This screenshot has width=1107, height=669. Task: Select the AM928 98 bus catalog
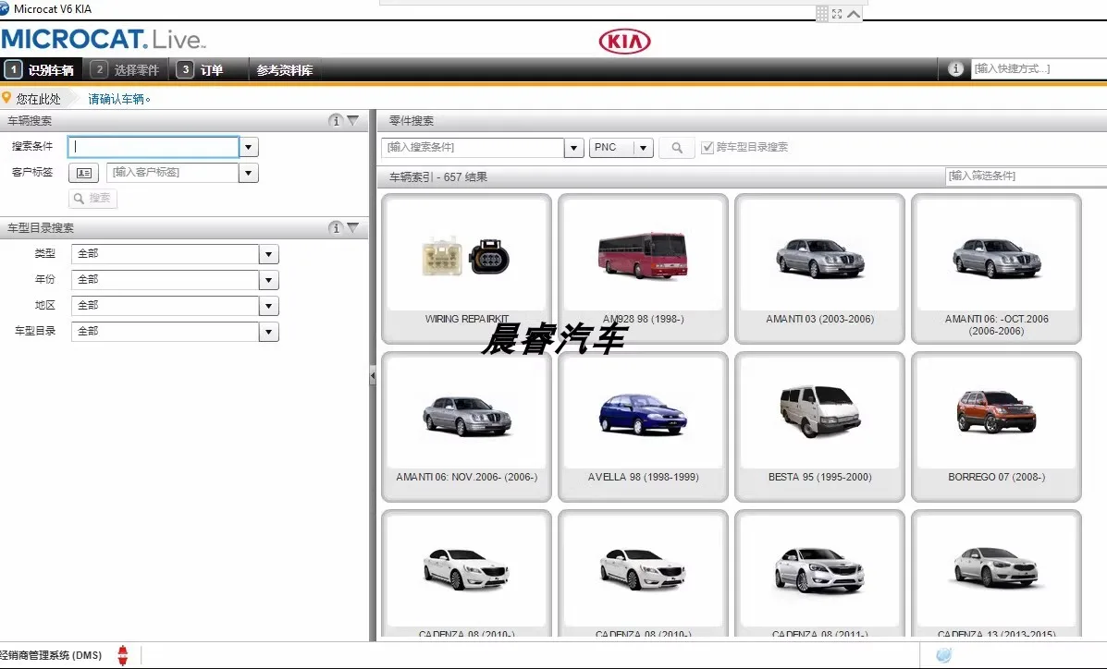coord(643,269)
